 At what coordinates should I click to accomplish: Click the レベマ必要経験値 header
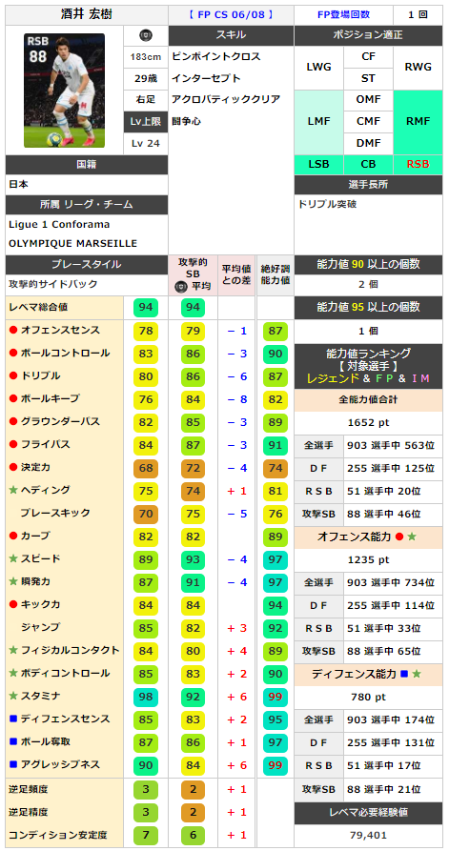click(x=369, y=813)
